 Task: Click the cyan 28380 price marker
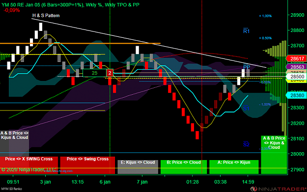296,95
